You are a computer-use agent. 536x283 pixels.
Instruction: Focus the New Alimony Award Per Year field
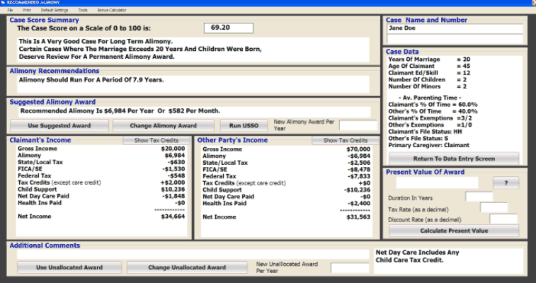[358, 125]
